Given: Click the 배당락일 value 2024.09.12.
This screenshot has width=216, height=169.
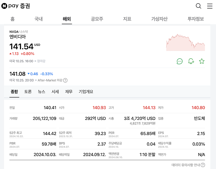Looking at the screenshot, I should [94, 155].
